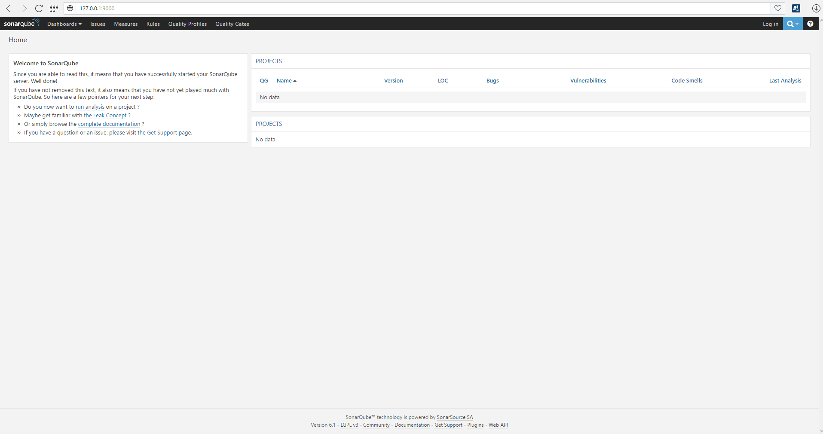Click the Version 6.1 footer text
Viewport: 823px width, 434px height.
[323, 425]
